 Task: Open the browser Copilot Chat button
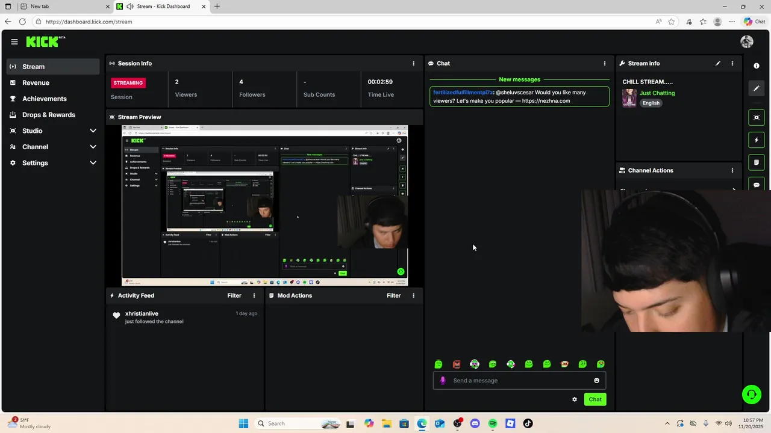(755, 22)
